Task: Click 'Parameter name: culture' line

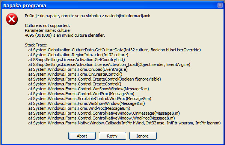Action: point(47,30)
